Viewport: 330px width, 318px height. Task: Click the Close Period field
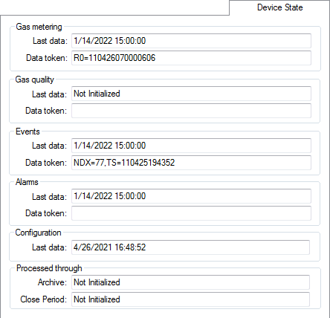[190, 299]
